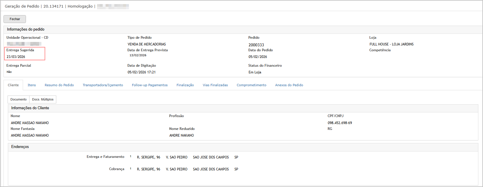Open the Anexos do Pedido tab

[289, 85]
